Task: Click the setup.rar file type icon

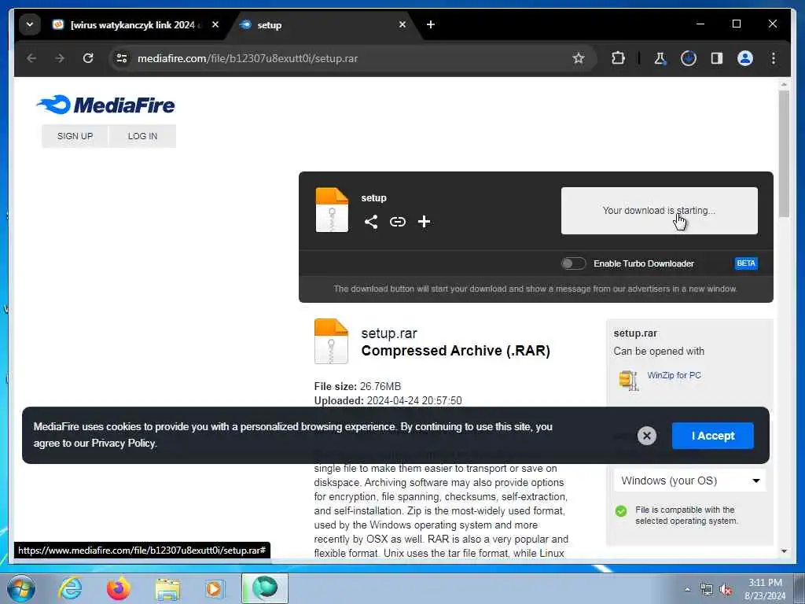Action: pos(331,341)
